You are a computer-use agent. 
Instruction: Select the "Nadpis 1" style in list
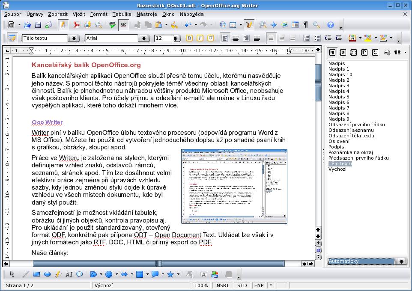coord(339,69)
